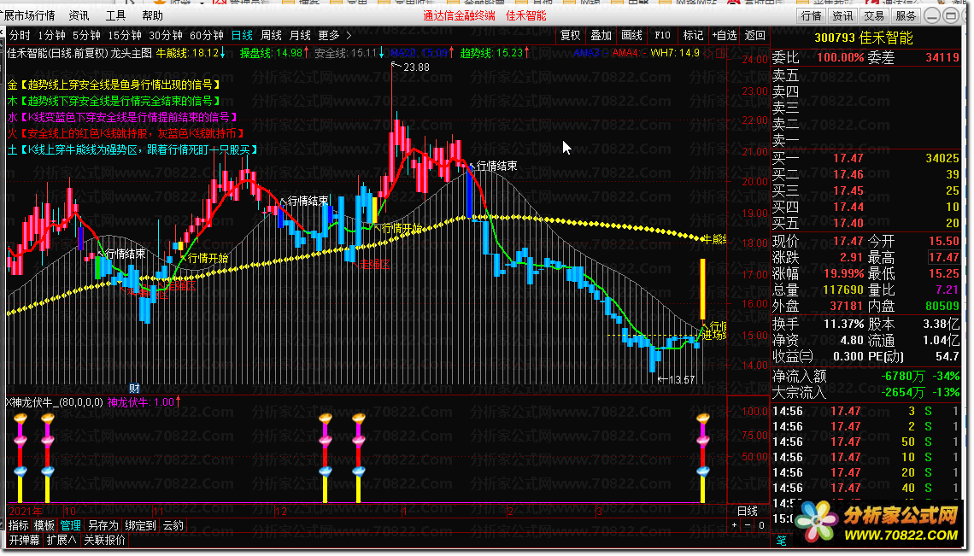Switch to 30分钟 period
The height and width of the screenshot is (556, 974).
(166, 35)
